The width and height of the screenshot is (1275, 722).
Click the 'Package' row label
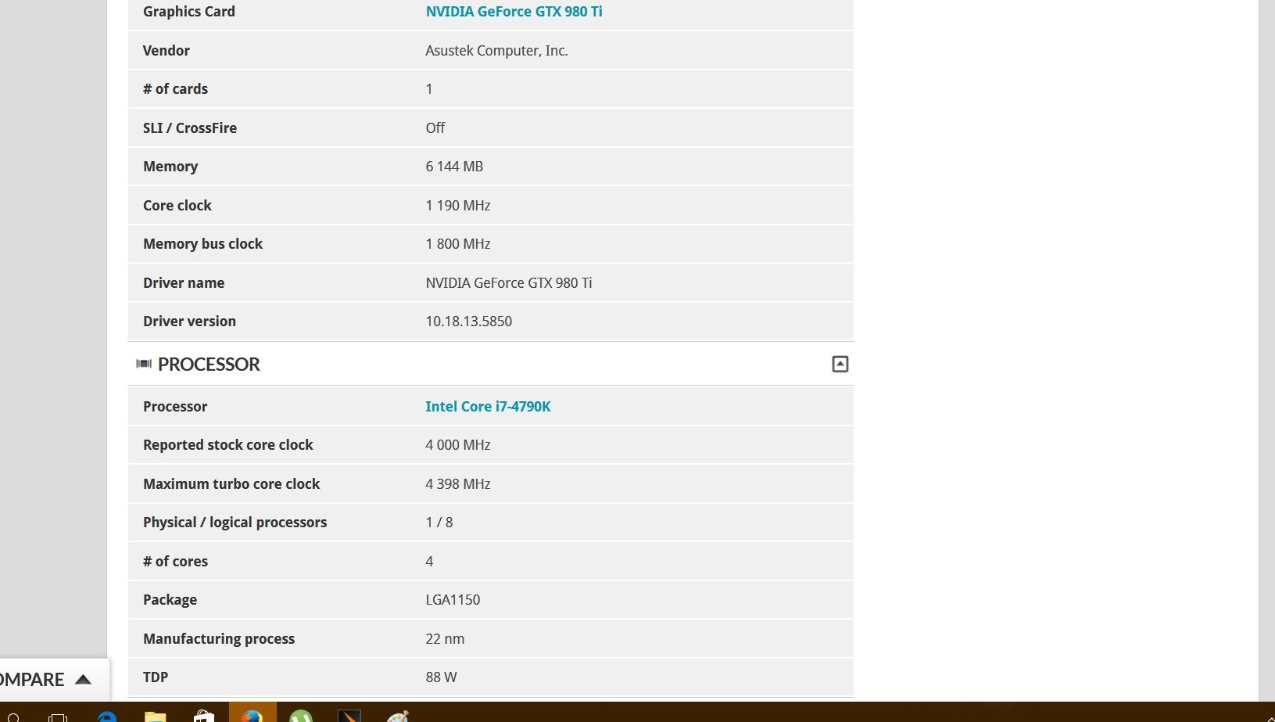pos(170,600)
